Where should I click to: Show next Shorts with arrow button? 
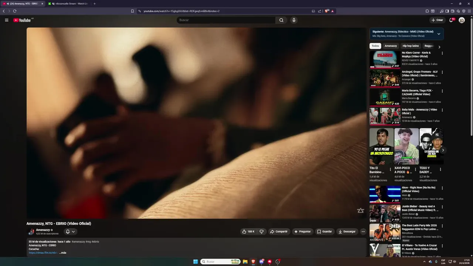tap(443, 150)
